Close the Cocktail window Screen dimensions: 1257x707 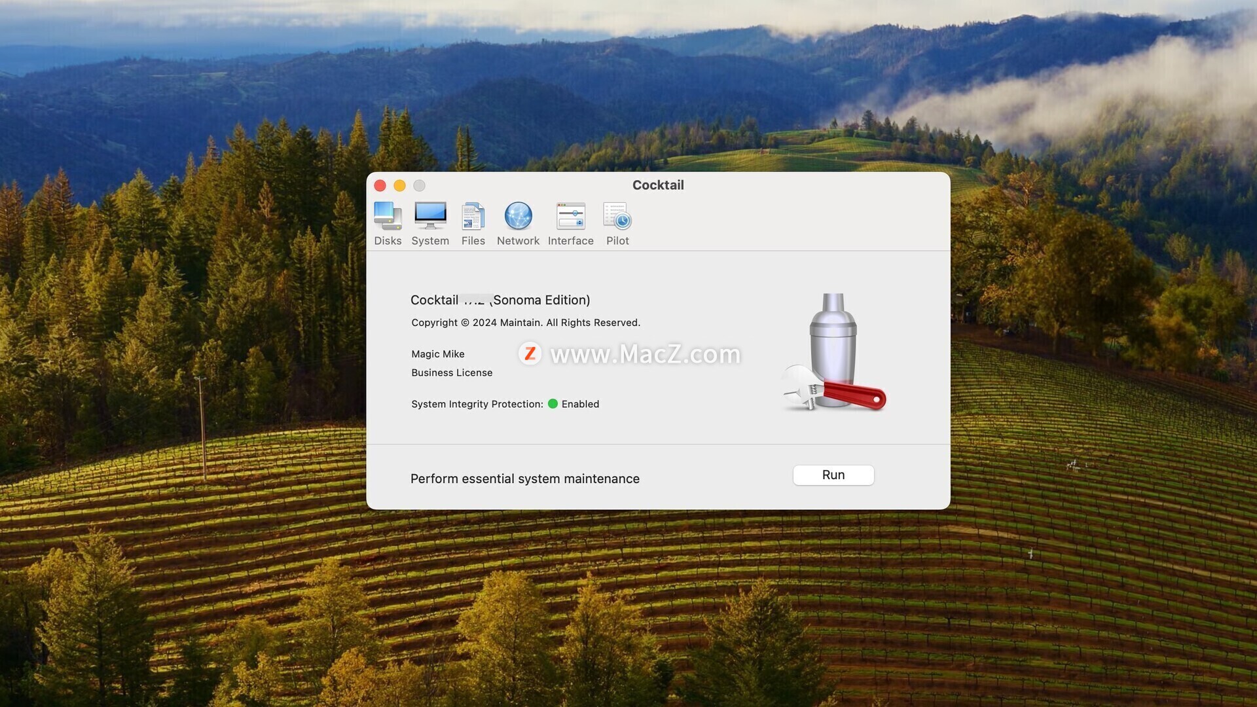point(380,186)
